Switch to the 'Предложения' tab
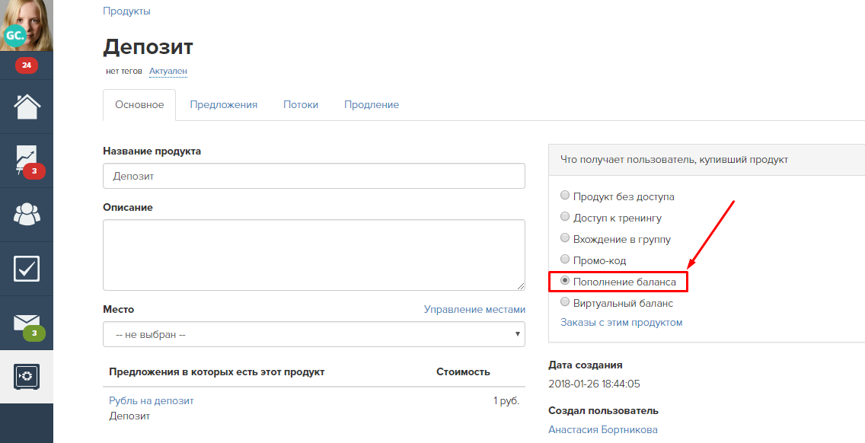Screen dimensions: 865x443 (223, 105)
